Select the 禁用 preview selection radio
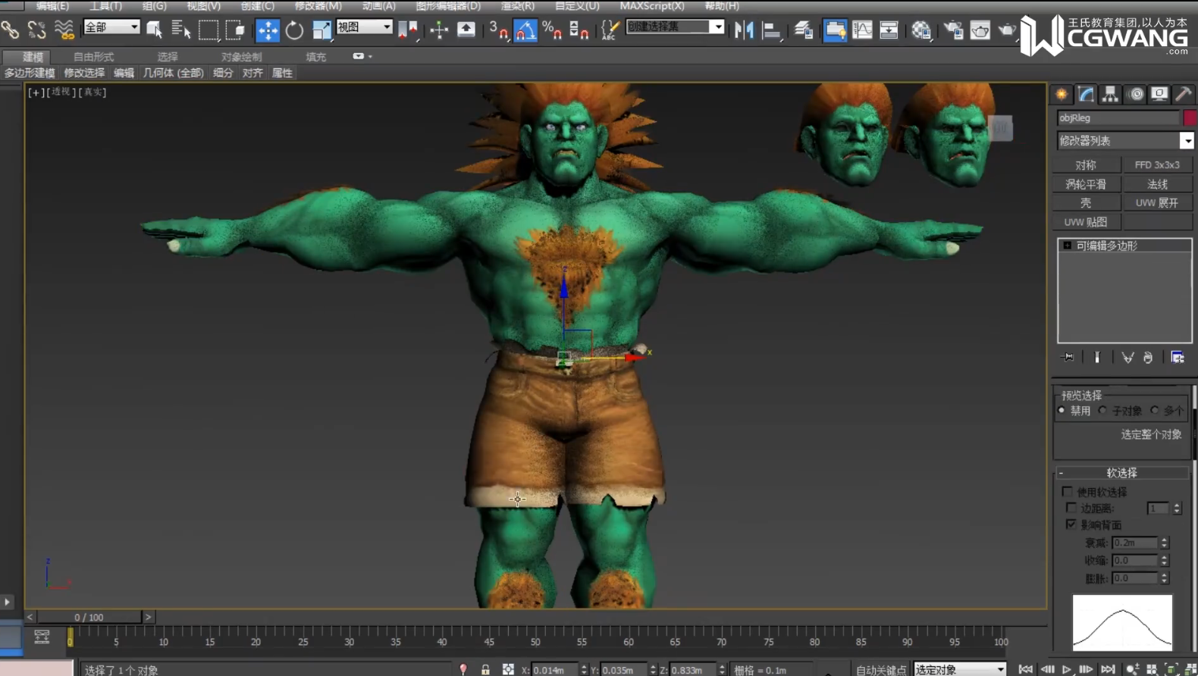1198x676 pixels. pos(1062,411)
